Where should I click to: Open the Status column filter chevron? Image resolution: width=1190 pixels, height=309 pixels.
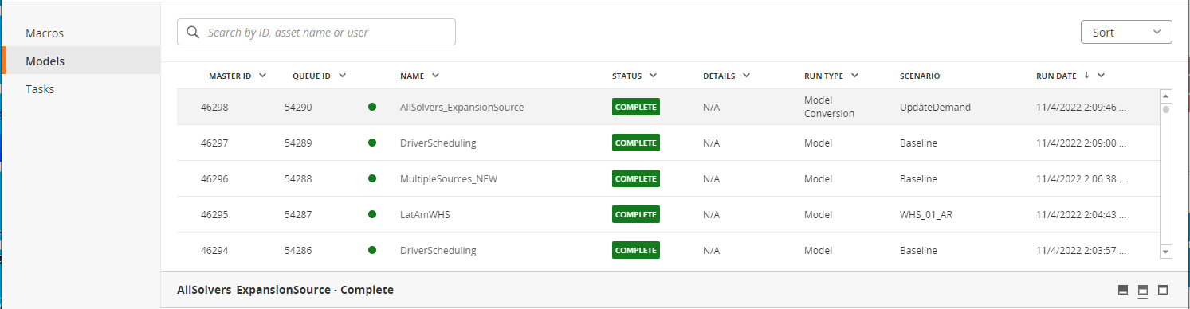(653, 76)
